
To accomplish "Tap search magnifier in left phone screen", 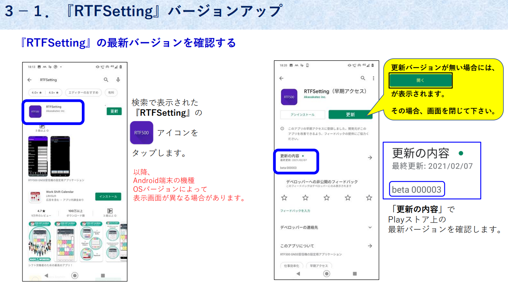I will tap(106, 79).
